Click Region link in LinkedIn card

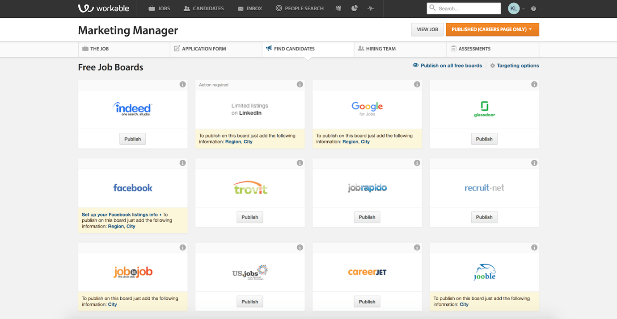pyautogui.click(x=233, y=142)
